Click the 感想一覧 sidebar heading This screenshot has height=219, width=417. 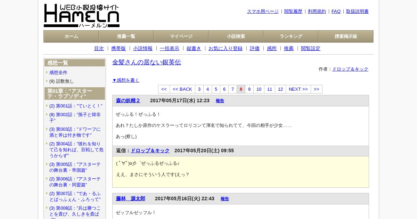[x=75, y=63]
